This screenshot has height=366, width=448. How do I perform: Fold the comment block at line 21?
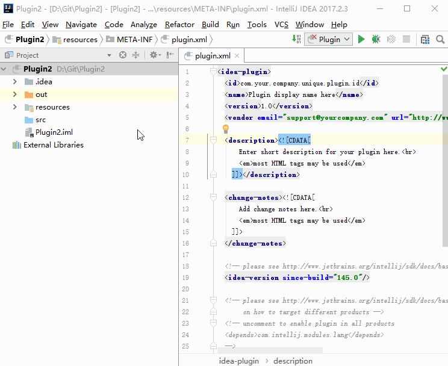[213, 300]
